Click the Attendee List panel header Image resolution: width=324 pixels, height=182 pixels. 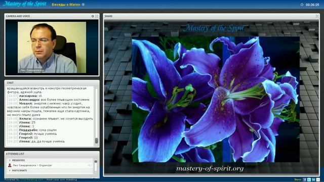[52, 154]
